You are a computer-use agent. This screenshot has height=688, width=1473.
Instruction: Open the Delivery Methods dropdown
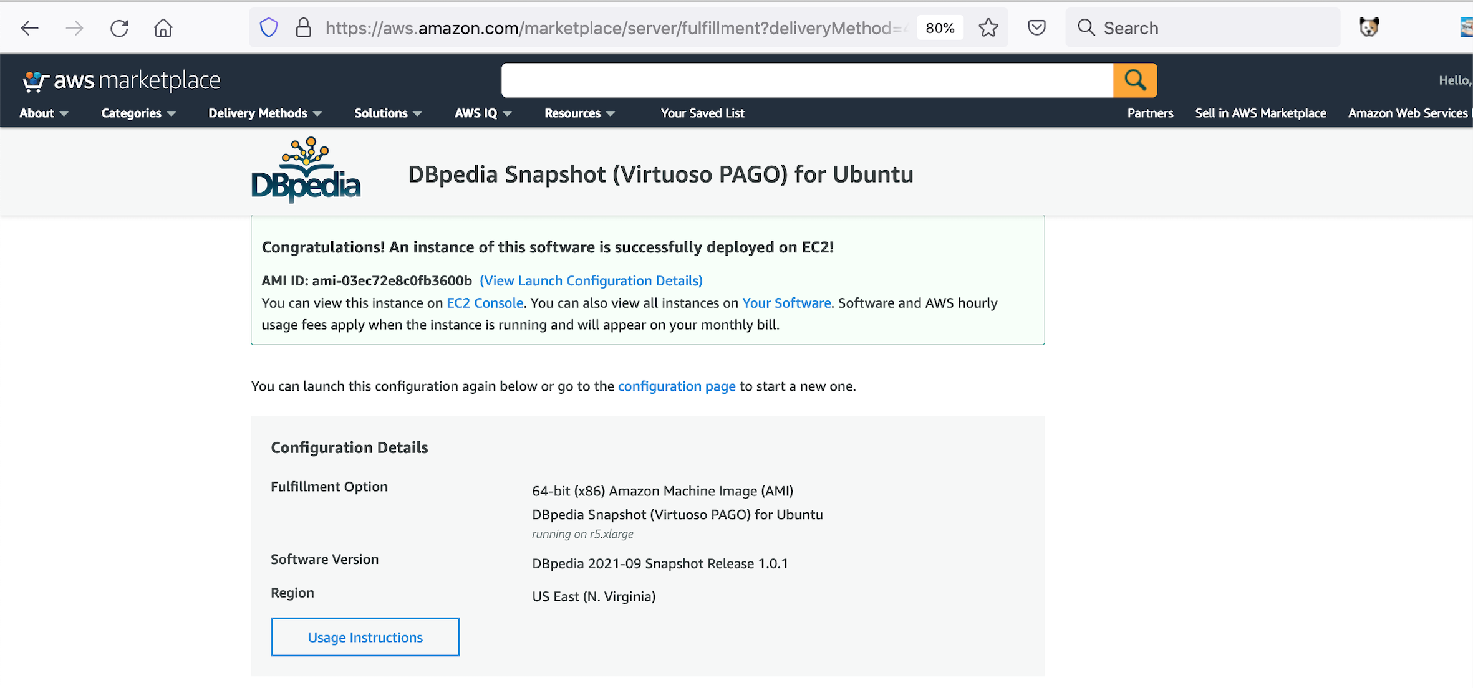[x=265, y=113]
